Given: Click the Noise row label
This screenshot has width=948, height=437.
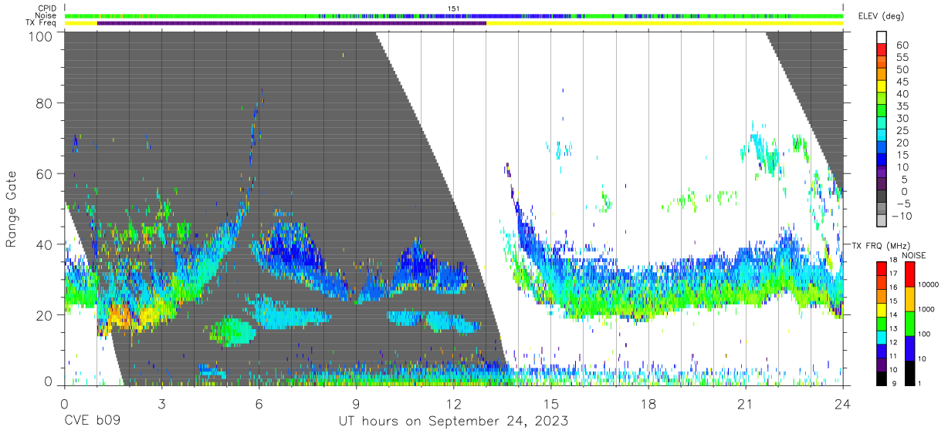Looking at the screenshot, I should click(x=45, y=15).
